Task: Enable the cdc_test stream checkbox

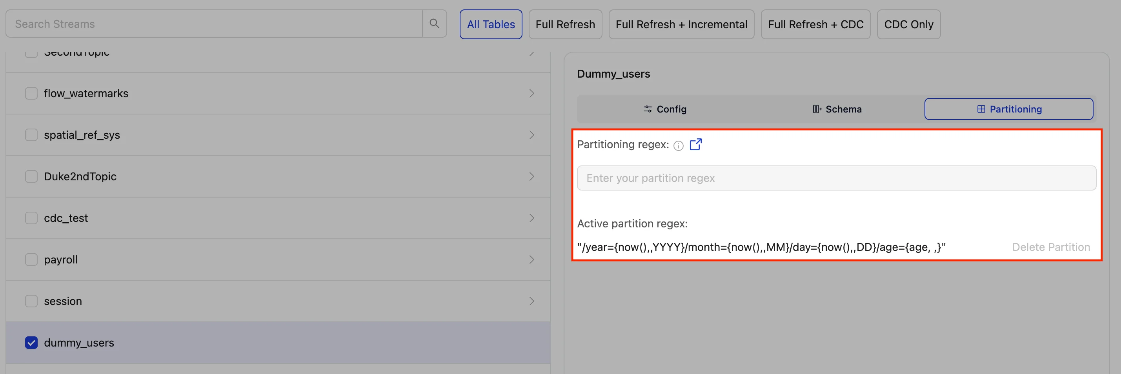Action: 31,218
